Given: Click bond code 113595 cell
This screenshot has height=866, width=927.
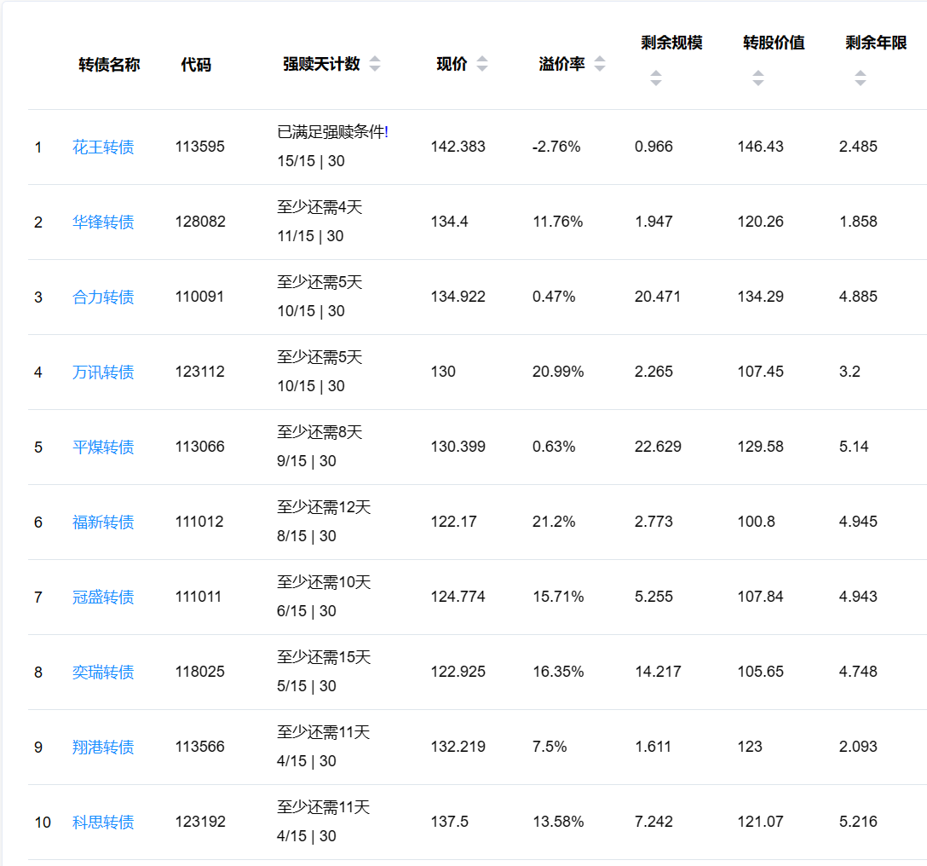Looking at the screenshot, I should [x=200, y=147].
